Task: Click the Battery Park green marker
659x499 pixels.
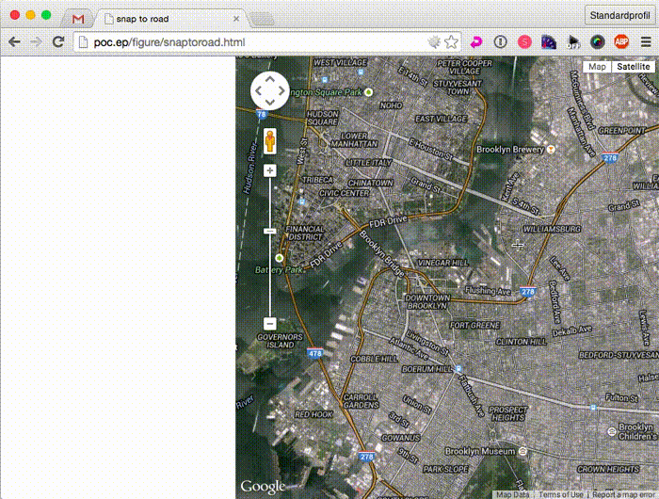Action: (x=279, y=258)
